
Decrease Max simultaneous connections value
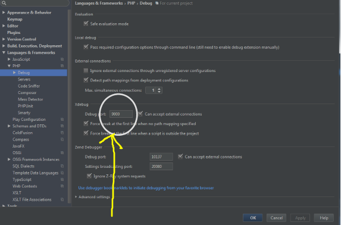(x=159, y=92)
